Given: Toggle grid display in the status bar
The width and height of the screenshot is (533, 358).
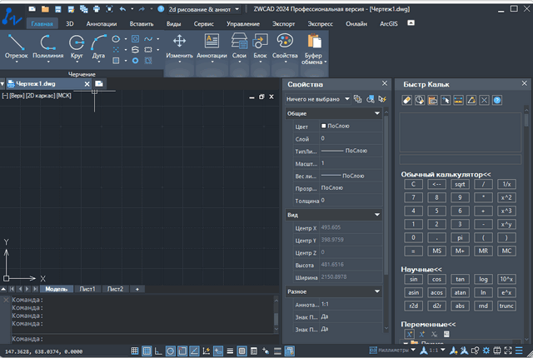Looking at the screenshot, I should pos(146,351).
